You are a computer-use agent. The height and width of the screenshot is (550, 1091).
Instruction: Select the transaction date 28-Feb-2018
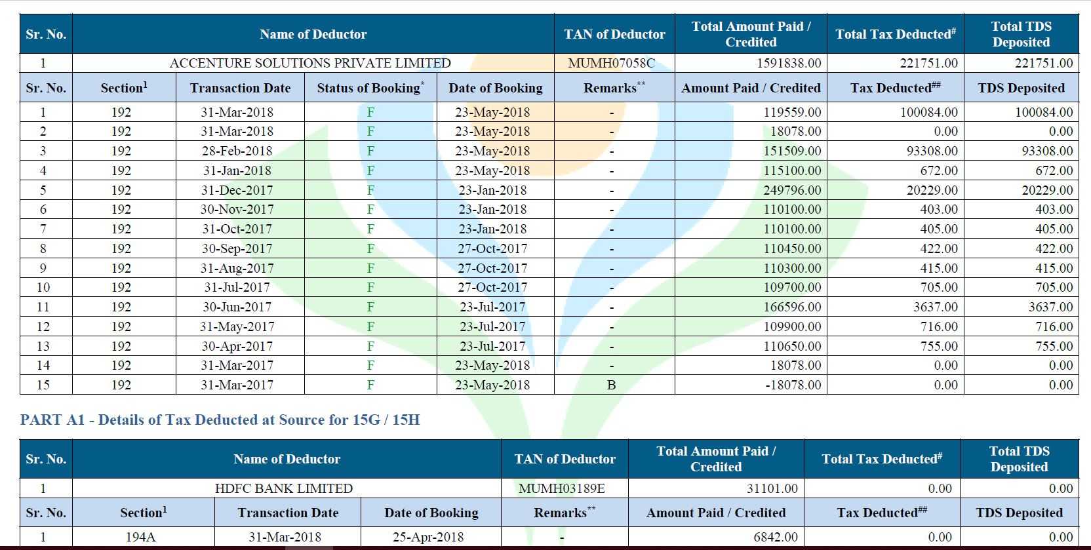pyautogui.click(x=237, y=151)
